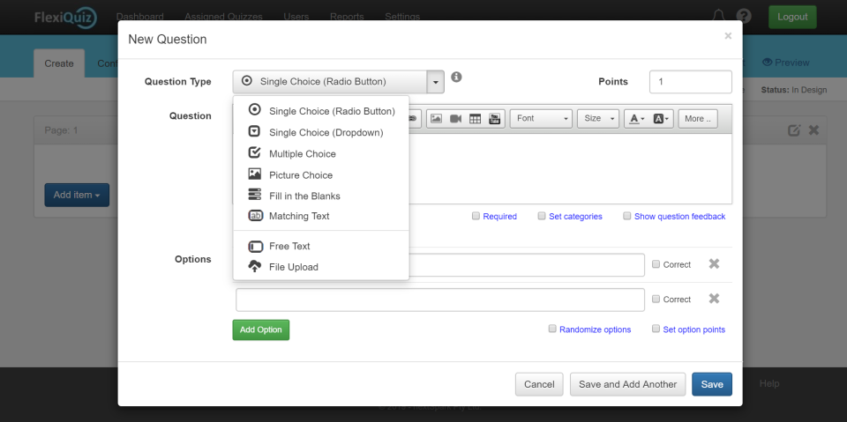Click the help question mark icon
Image resolution: width=847 pixels, height=422 pixels.
(x=744, y=17)
